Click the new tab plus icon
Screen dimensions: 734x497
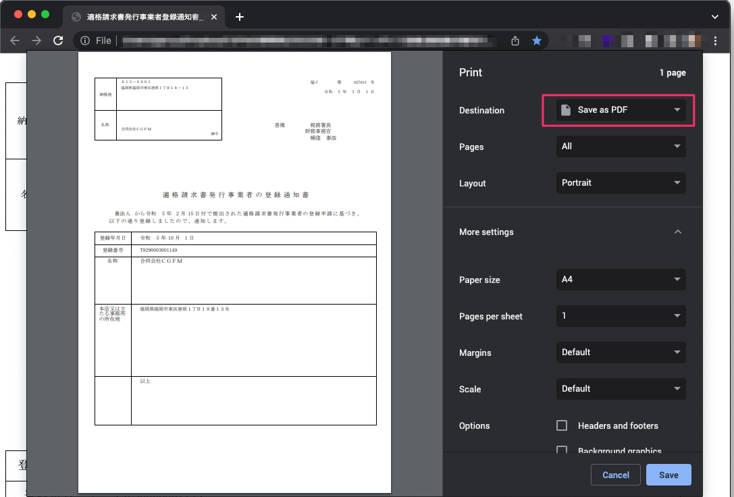(239, 17)
